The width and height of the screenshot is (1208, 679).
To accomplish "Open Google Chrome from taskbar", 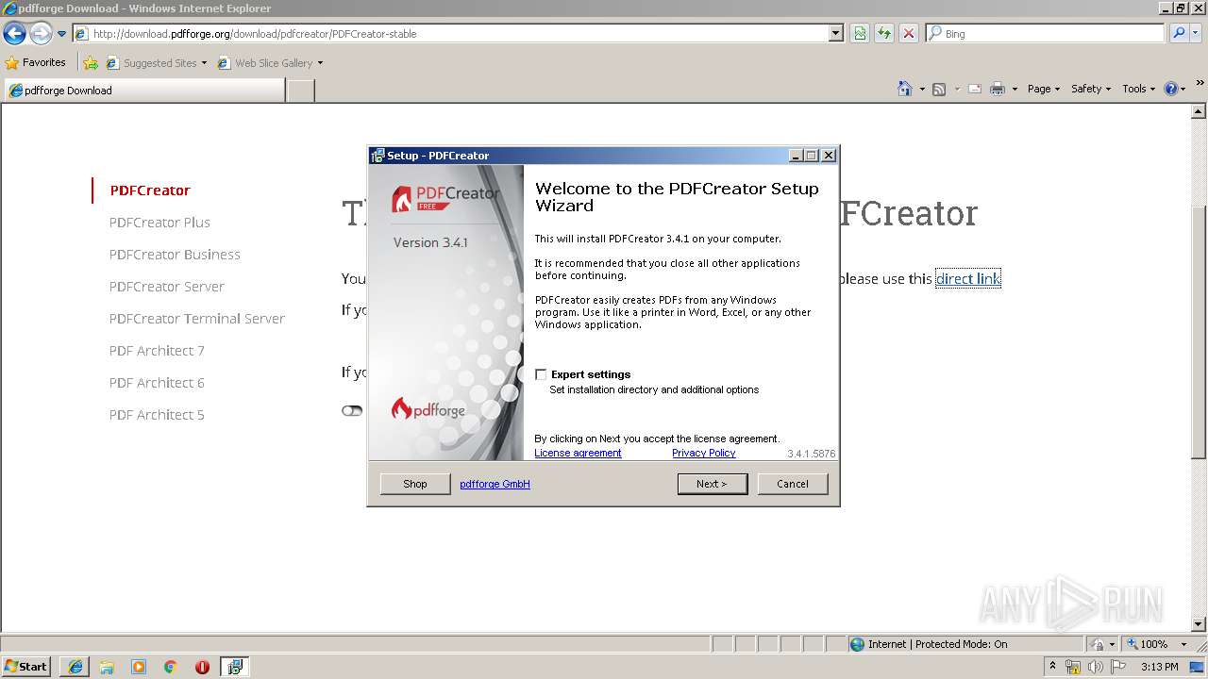I will pyautogui.click(x=171, y=667).
